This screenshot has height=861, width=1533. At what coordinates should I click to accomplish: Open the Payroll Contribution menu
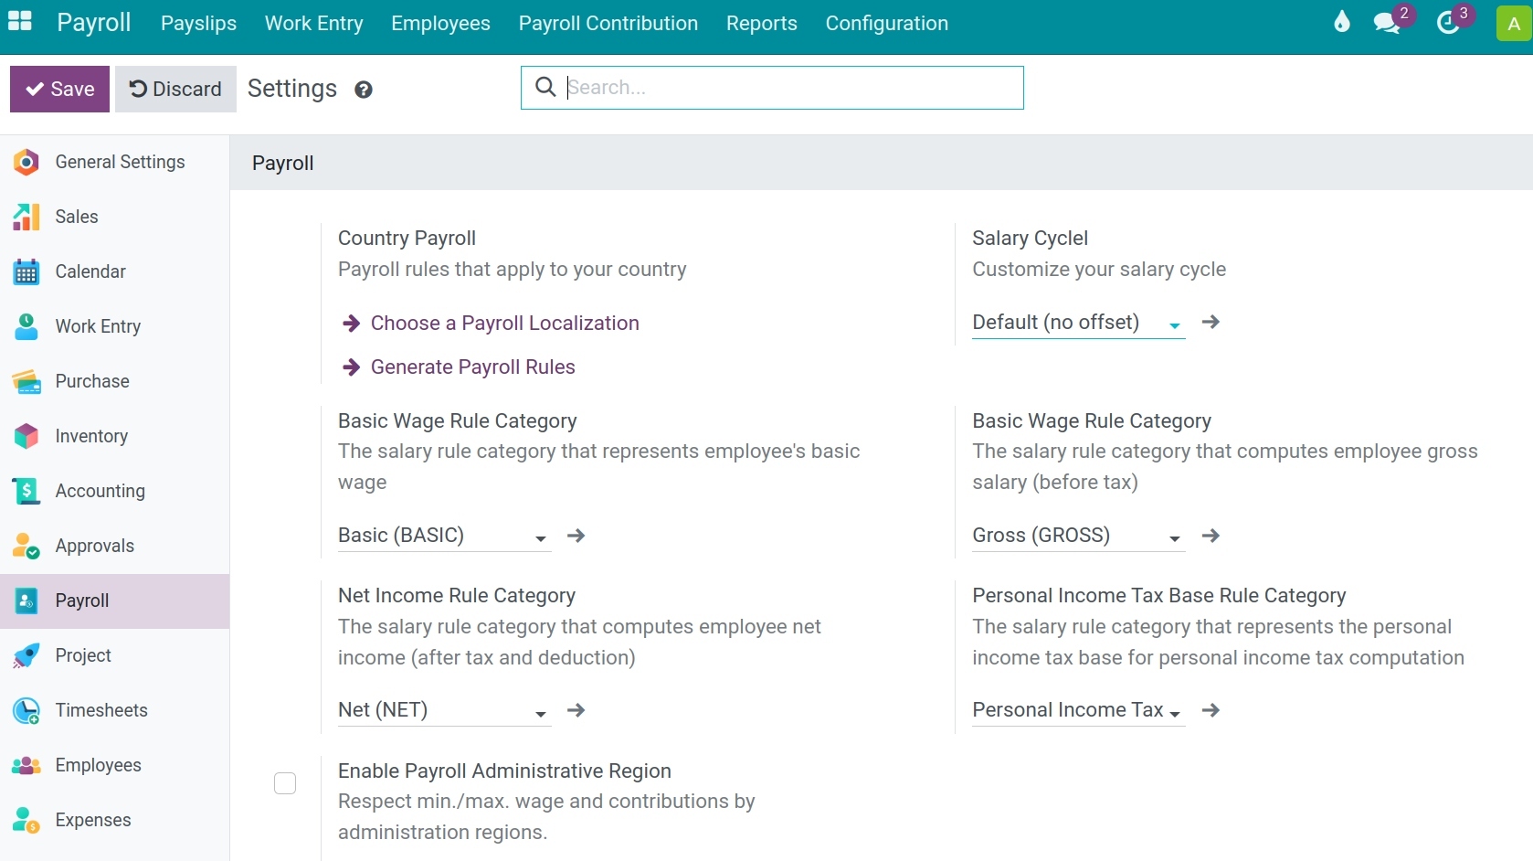pos(608,24)
